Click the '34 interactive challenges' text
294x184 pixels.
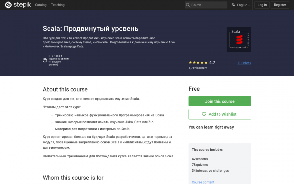(x=210, y=170)
